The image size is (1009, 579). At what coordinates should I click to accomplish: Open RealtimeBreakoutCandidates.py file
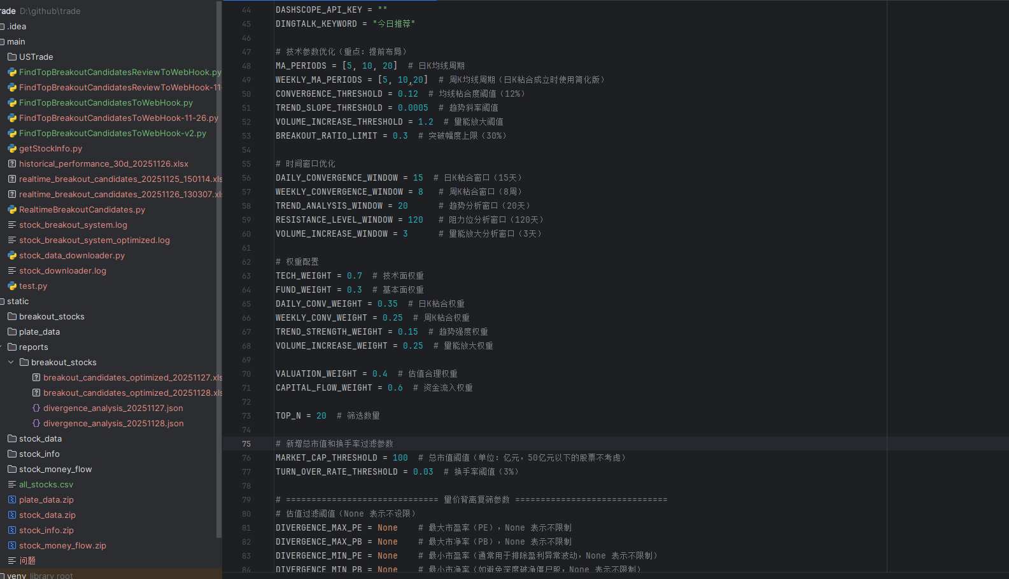82,209
